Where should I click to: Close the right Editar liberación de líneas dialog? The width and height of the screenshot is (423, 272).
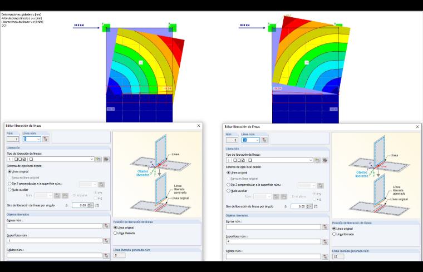point(417,126)
